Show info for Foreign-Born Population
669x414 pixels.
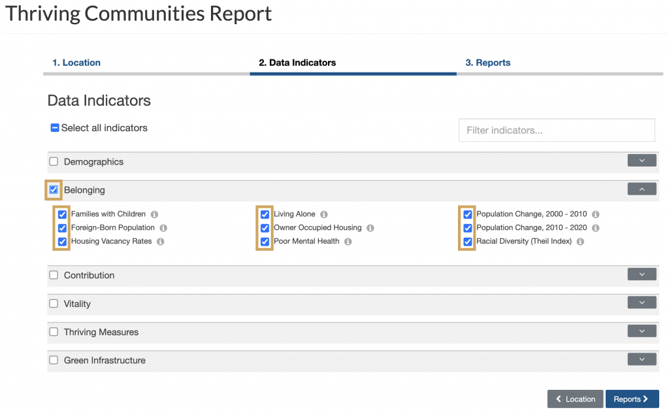point(163,228)
